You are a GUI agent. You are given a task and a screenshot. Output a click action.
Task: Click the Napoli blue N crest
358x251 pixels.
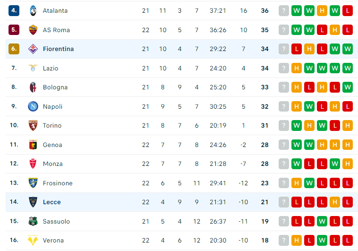[33, 106]
